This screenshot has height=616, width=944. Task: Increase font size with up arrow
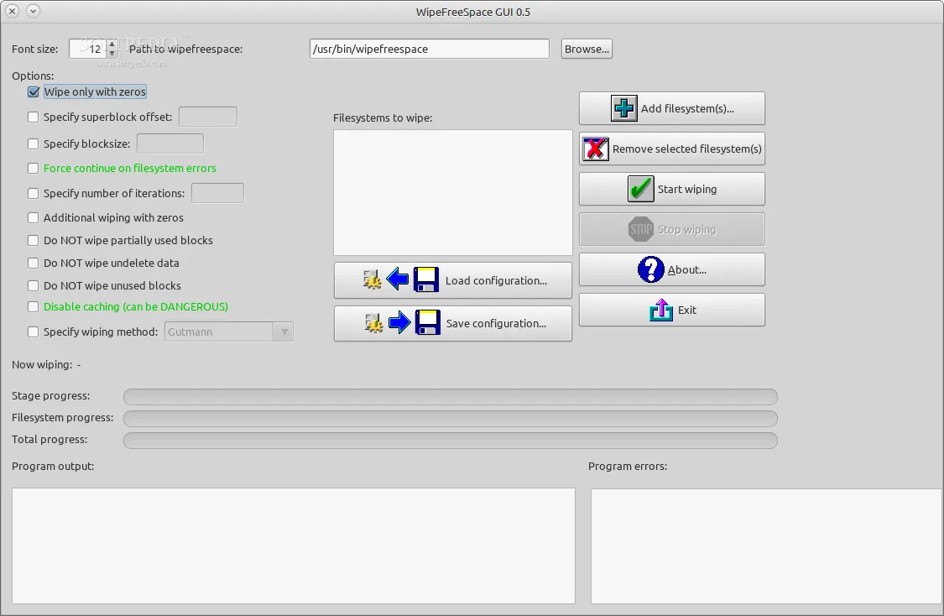point(112,44)
